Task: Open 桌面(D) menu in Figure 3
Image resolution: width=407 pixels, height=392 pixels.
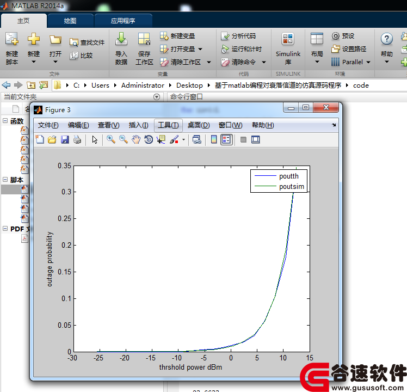Action: [x=199, y=125]
